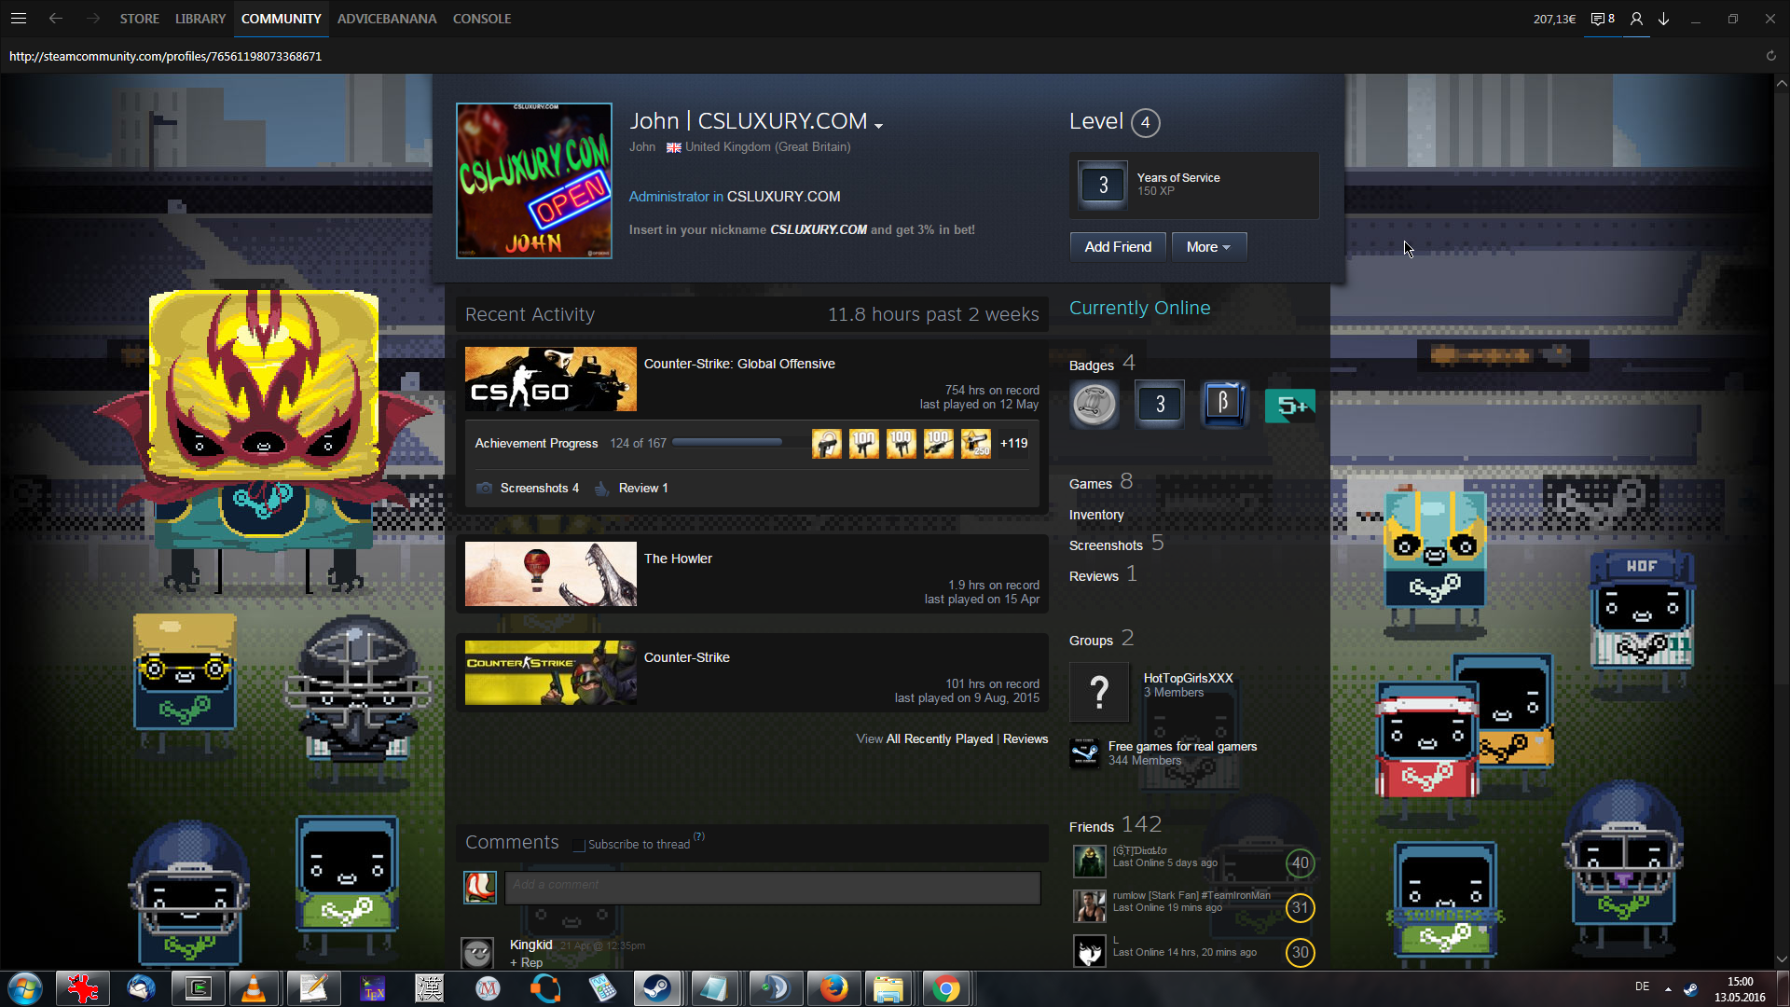
Task: Switch to the LIBRARY tab
Action: point(200,19)
